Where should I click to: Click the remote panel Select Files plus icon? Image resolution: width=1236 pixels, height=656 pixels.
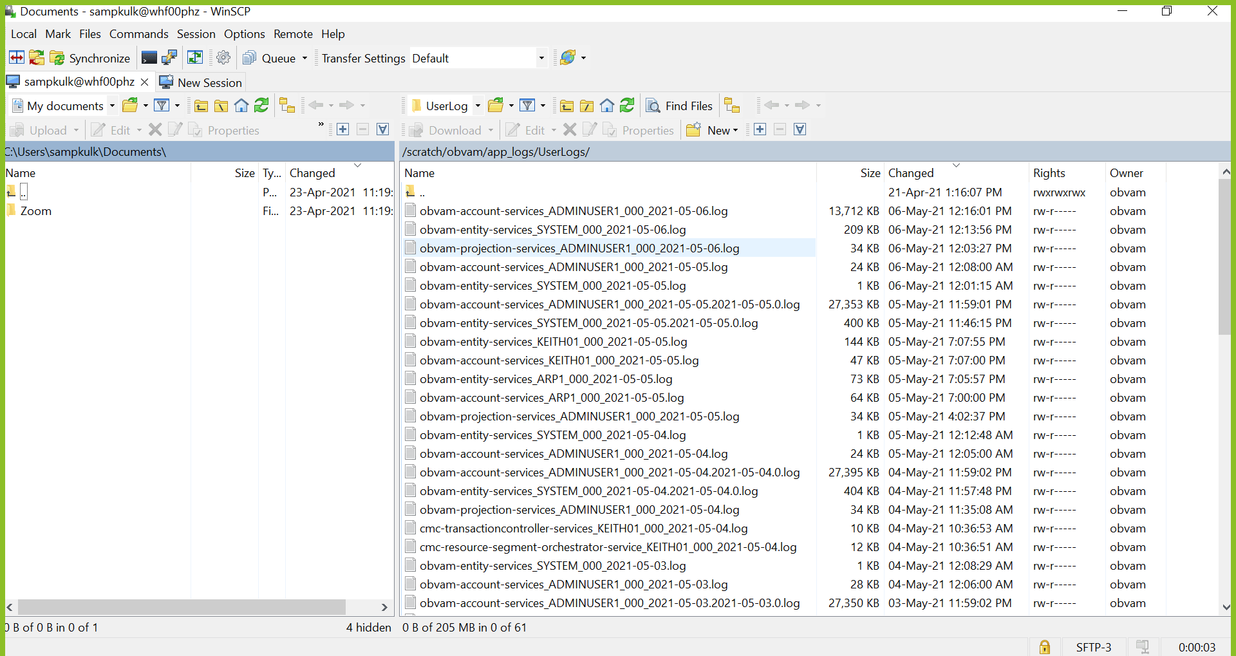760,129
